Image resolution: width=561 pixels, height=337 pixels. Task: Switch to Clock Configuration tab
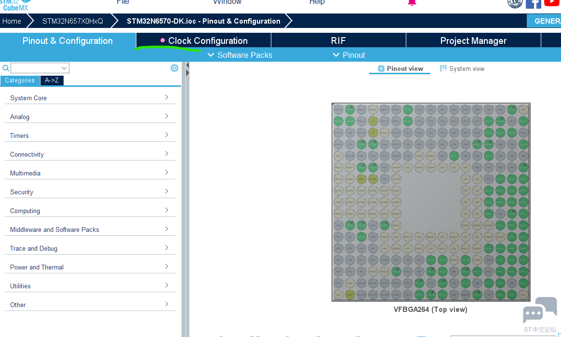(x=203, y=41)
